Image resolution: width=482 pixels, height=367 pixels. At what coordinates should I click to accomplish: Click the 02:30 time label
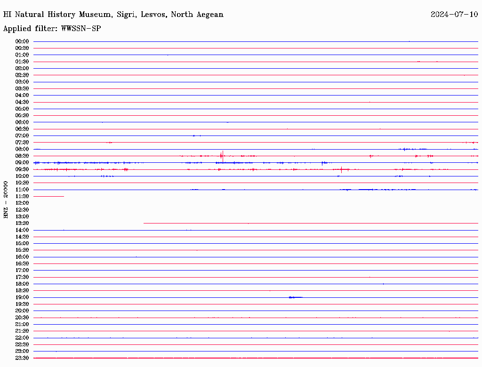(22, 75)
